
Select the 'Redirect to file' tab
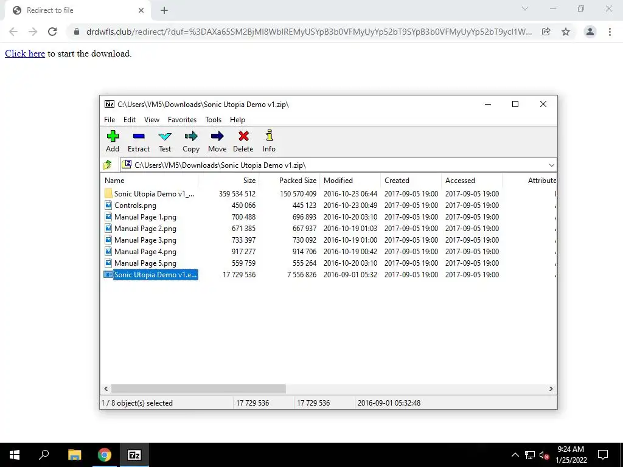coord(77,10)
